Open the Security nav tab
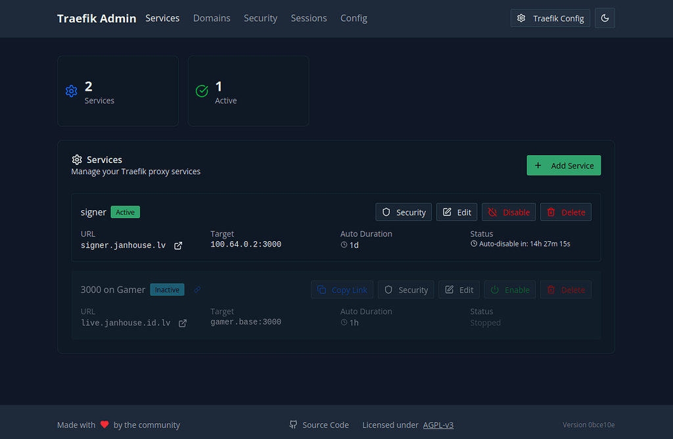The width and height of the screenshot is (673, 439). pyautogui.click(x=260, y=18)
